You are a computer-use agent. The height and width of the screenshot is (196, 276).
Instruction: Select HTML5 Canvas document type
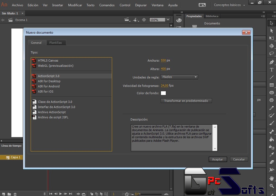pyautogui.click(x=71, y=61)
